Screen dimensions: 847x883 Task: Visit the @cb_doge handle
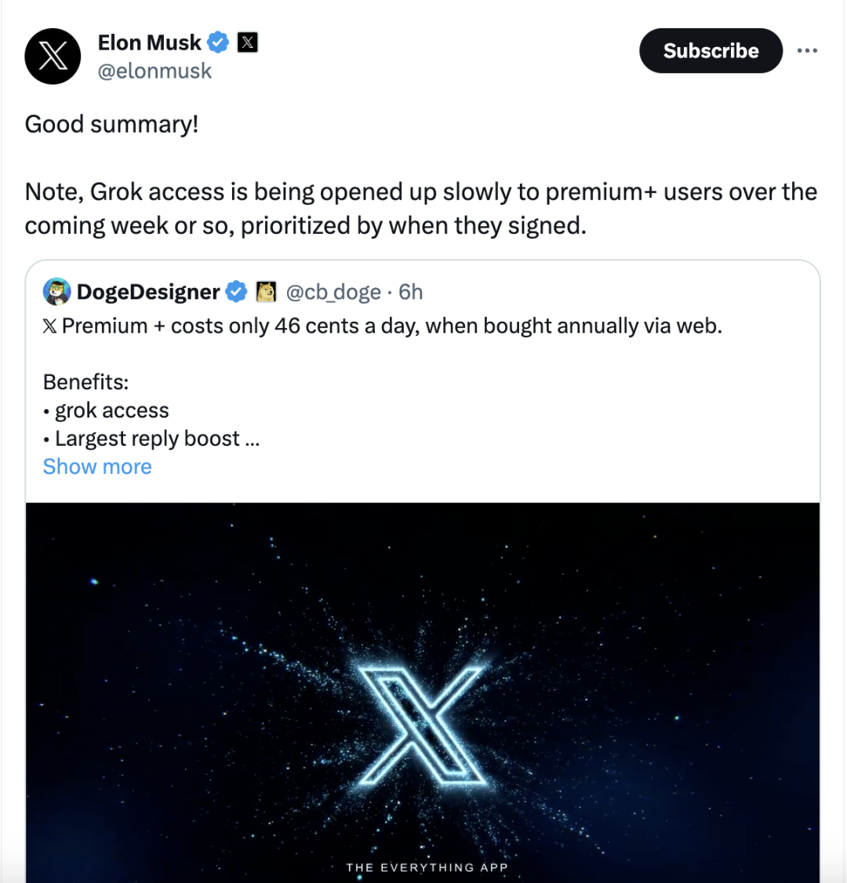click(333, 292)
